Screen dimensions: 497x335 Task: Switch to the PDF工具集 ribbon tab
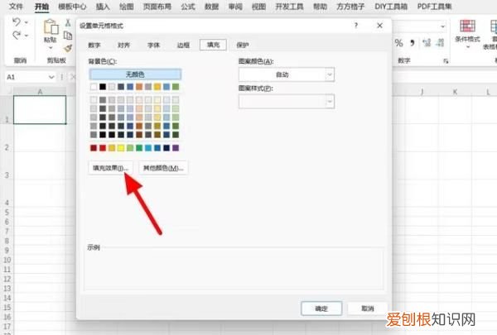[434, 7]
